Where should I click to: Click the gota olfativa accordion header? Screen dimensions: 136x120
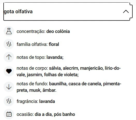click(x=68, y=11)
